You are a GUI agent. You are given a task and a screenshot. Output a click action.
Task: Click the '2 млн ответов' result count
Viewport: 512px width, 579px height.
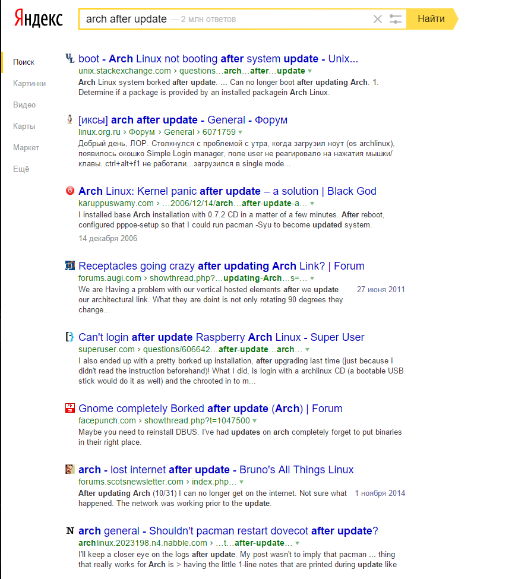tap(208, 19)
